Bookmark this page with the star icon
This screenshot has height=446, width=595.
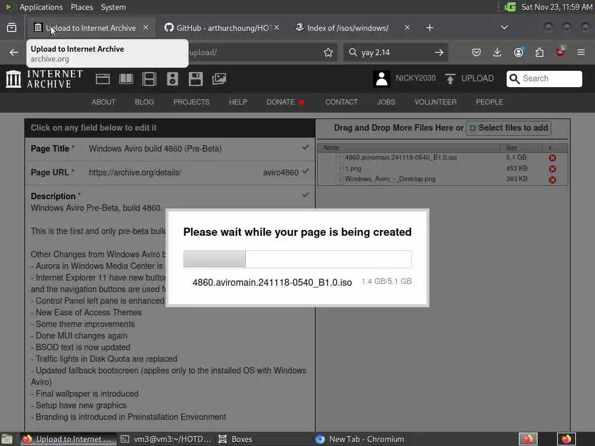click(x=328, y=52)
